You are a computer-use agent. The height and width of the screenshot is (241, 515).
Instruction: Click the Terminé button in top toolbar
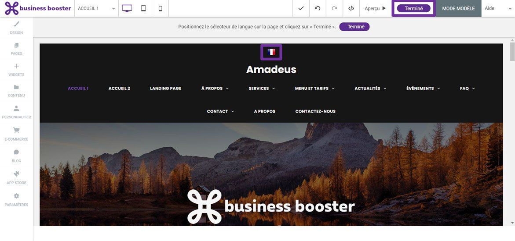pos(413,8)
